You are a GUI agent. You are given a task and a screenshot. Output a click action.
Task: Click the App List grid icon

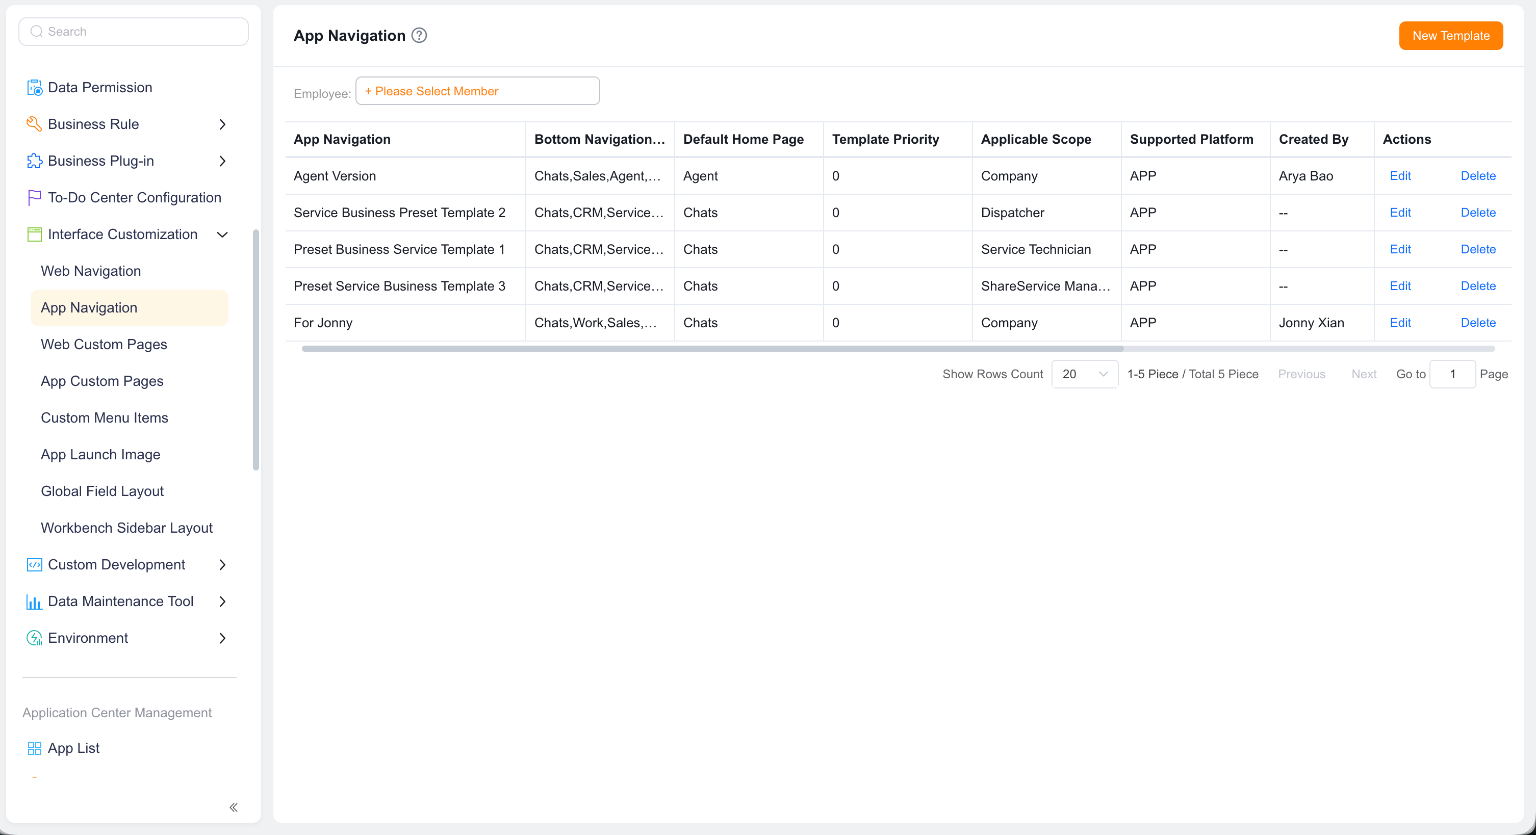(x=35, y=748)
